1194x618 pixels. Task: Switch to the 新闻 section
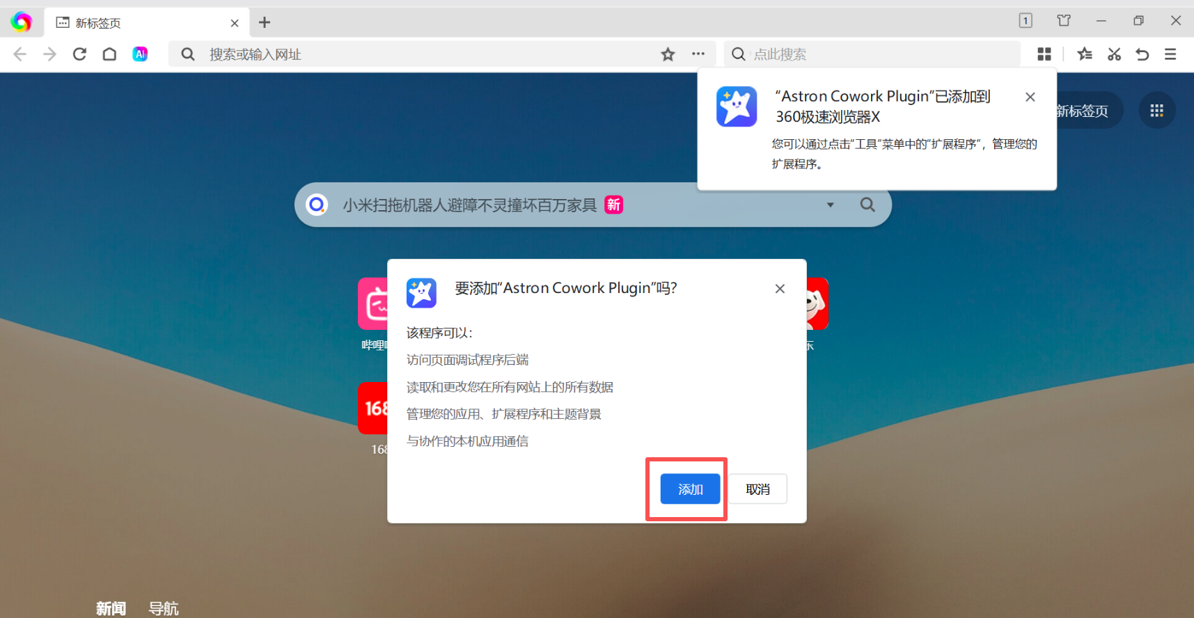[x=111, y=608]
